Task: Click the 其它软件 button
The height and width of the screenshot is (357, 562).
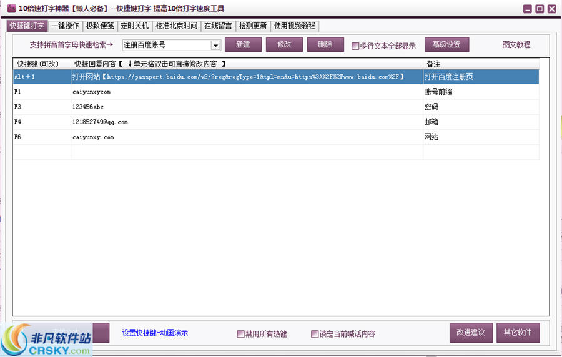Action: [x=518, y=333]
